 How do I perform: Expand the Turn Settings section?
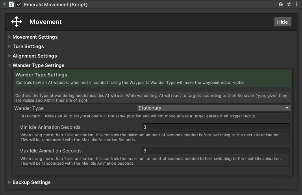click(28, 46)
